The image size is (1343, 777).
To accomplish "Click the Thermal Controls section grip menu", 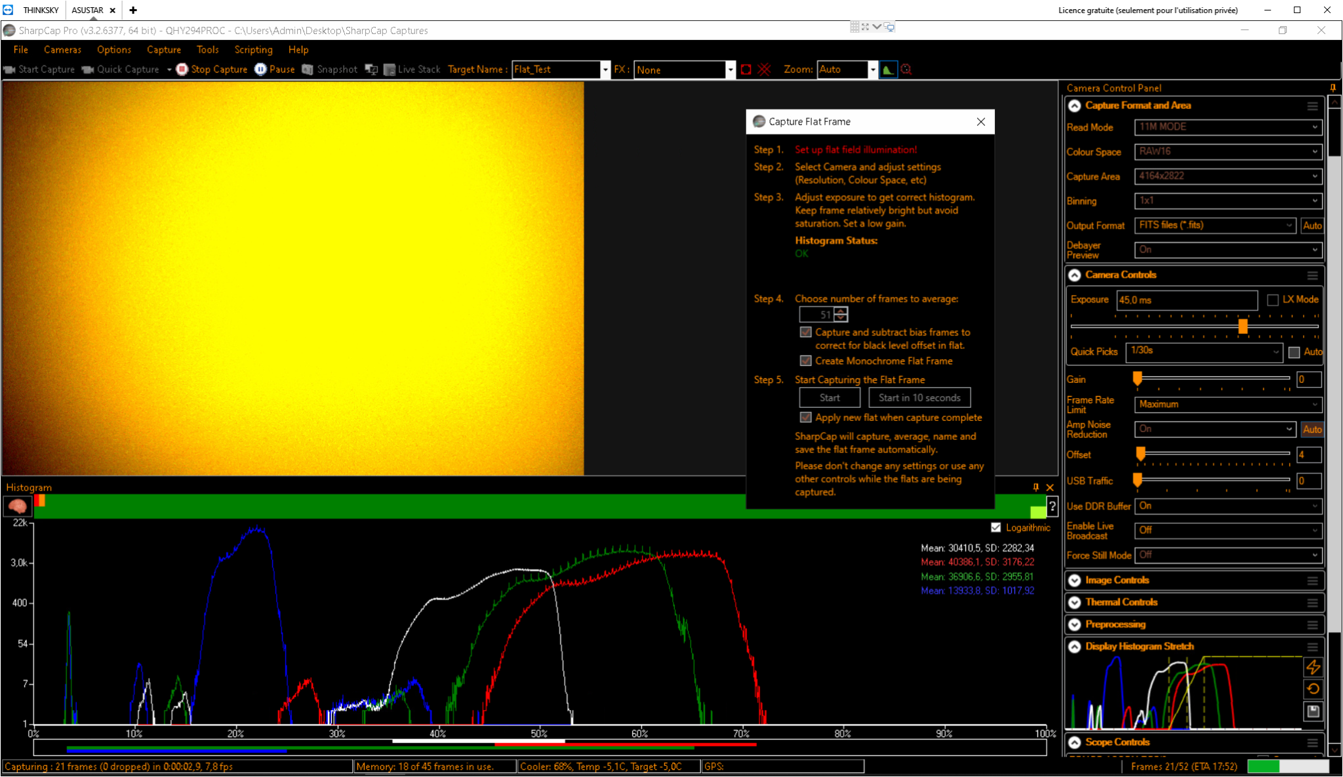I will coord(1312,603).
